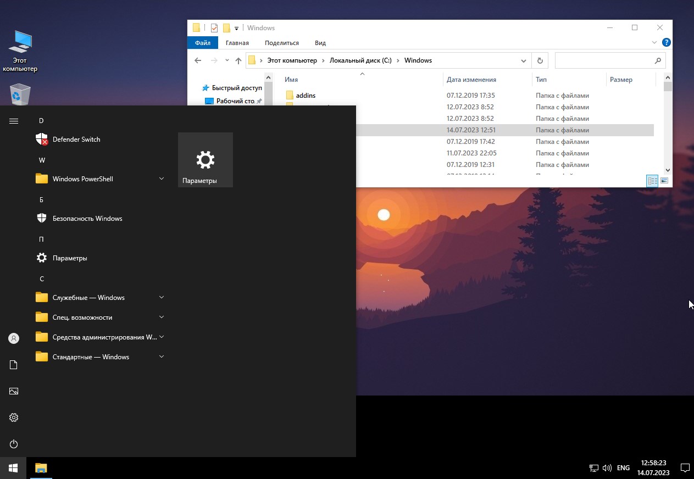Open Customize Quick Access Toolbar dropdown
The height and width of the screenshot is (479, 694).
(236, 28)
